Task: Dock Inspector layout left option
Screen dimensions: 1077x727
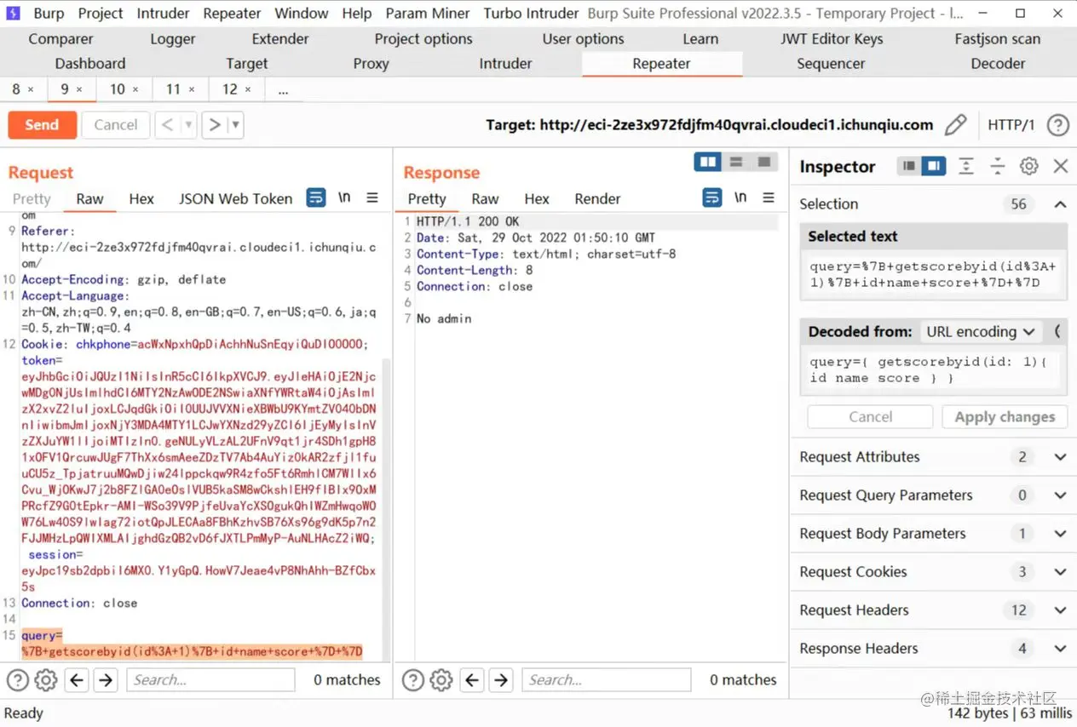Action: tap(909, 166)
